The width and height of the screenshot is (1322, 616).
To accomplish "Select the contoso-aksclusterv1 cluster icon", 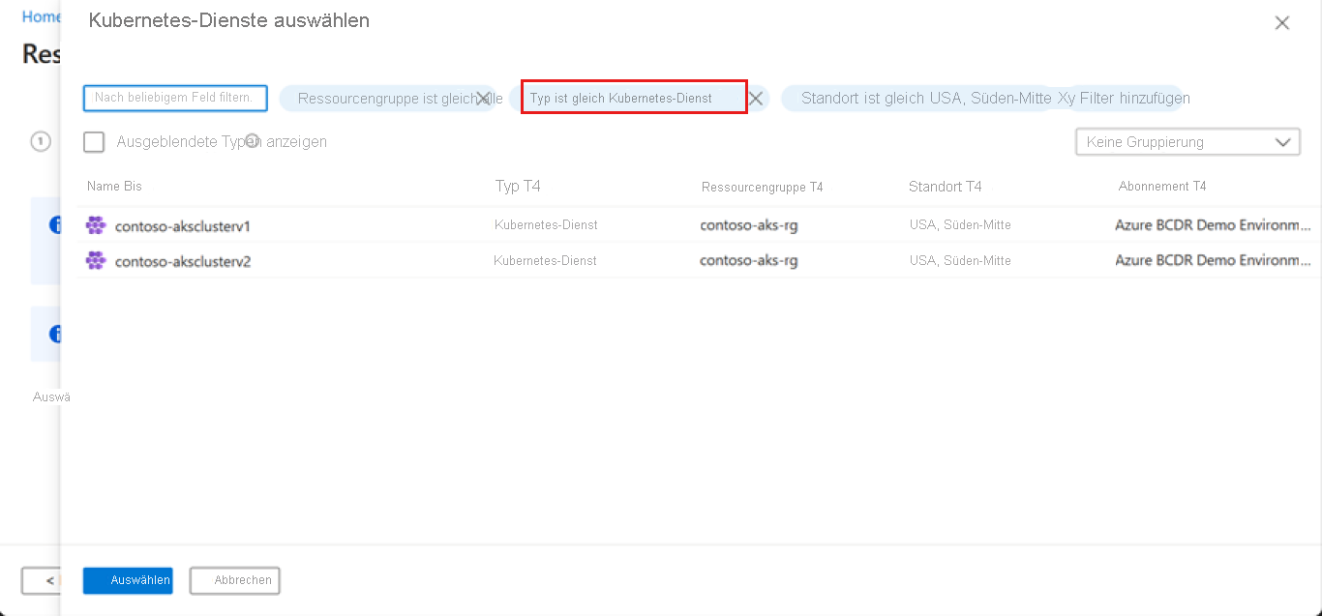I will pyautogui.click(x=95, y=224).
